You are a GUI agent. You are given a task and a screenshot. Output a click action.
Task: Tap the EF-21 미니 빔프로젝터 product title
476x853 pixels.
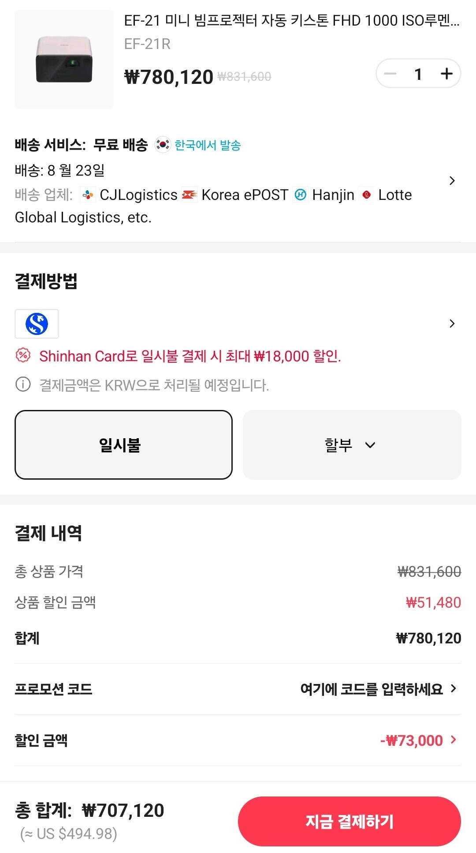pos(292,21)
